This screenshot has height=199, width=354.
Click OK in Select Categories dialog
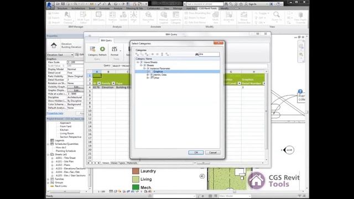point(196,153)
